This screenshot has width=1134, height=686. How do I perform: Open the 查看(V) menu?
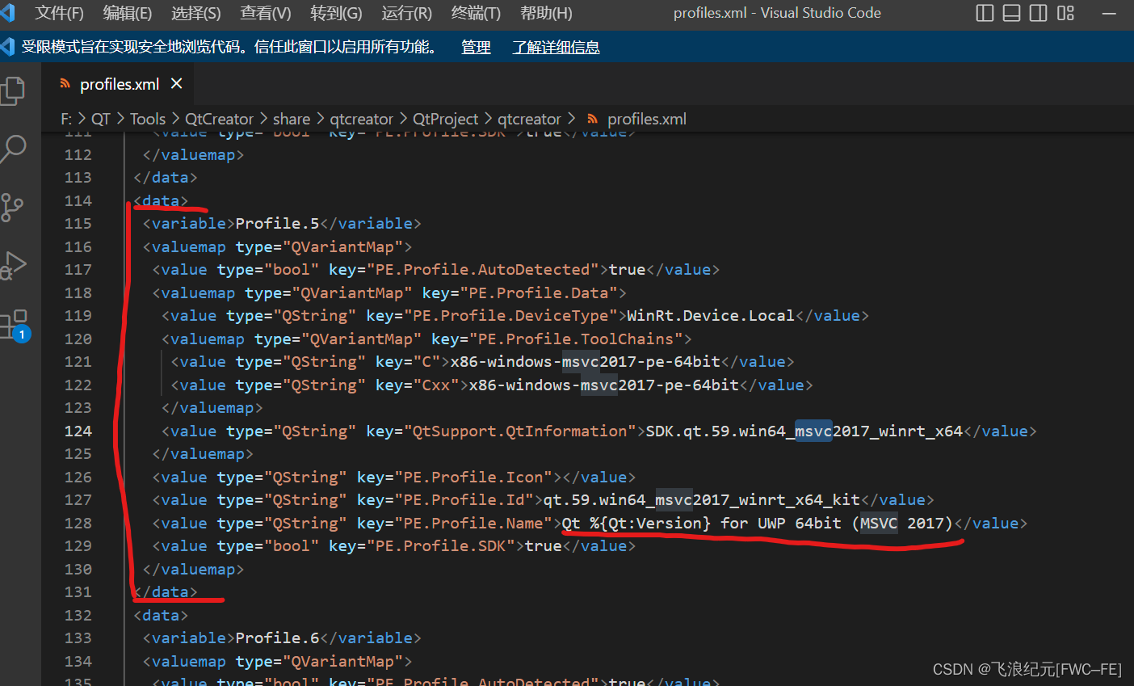[266, 13]
